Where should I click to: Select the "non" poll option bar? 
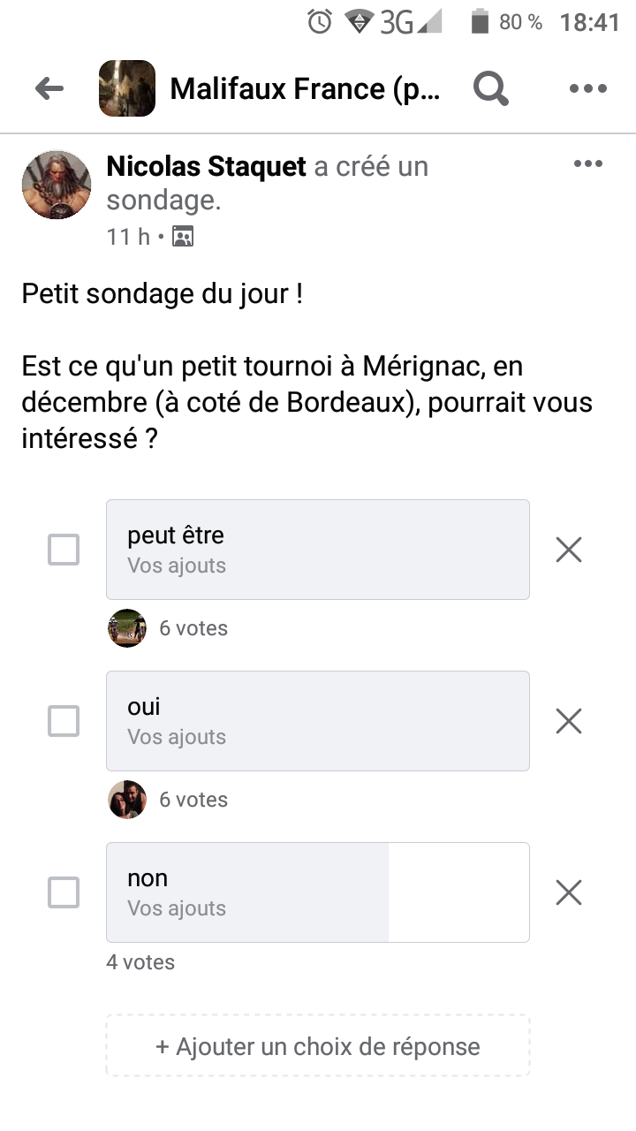(318, 892)
